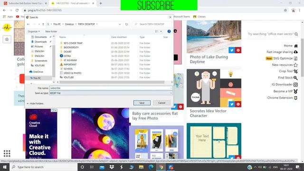304x171 pixels.
Task: Click New folder in the dialog toolbar
Action: coord(51,31)
